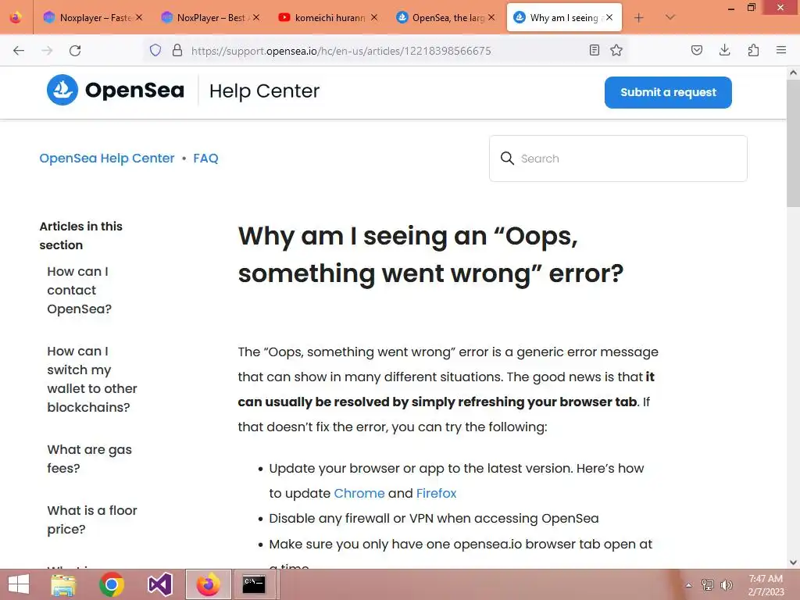The height and width of the screenshot is (600, 800).
Task: Click the 'Articles in this section' heading
Action: 80,235
